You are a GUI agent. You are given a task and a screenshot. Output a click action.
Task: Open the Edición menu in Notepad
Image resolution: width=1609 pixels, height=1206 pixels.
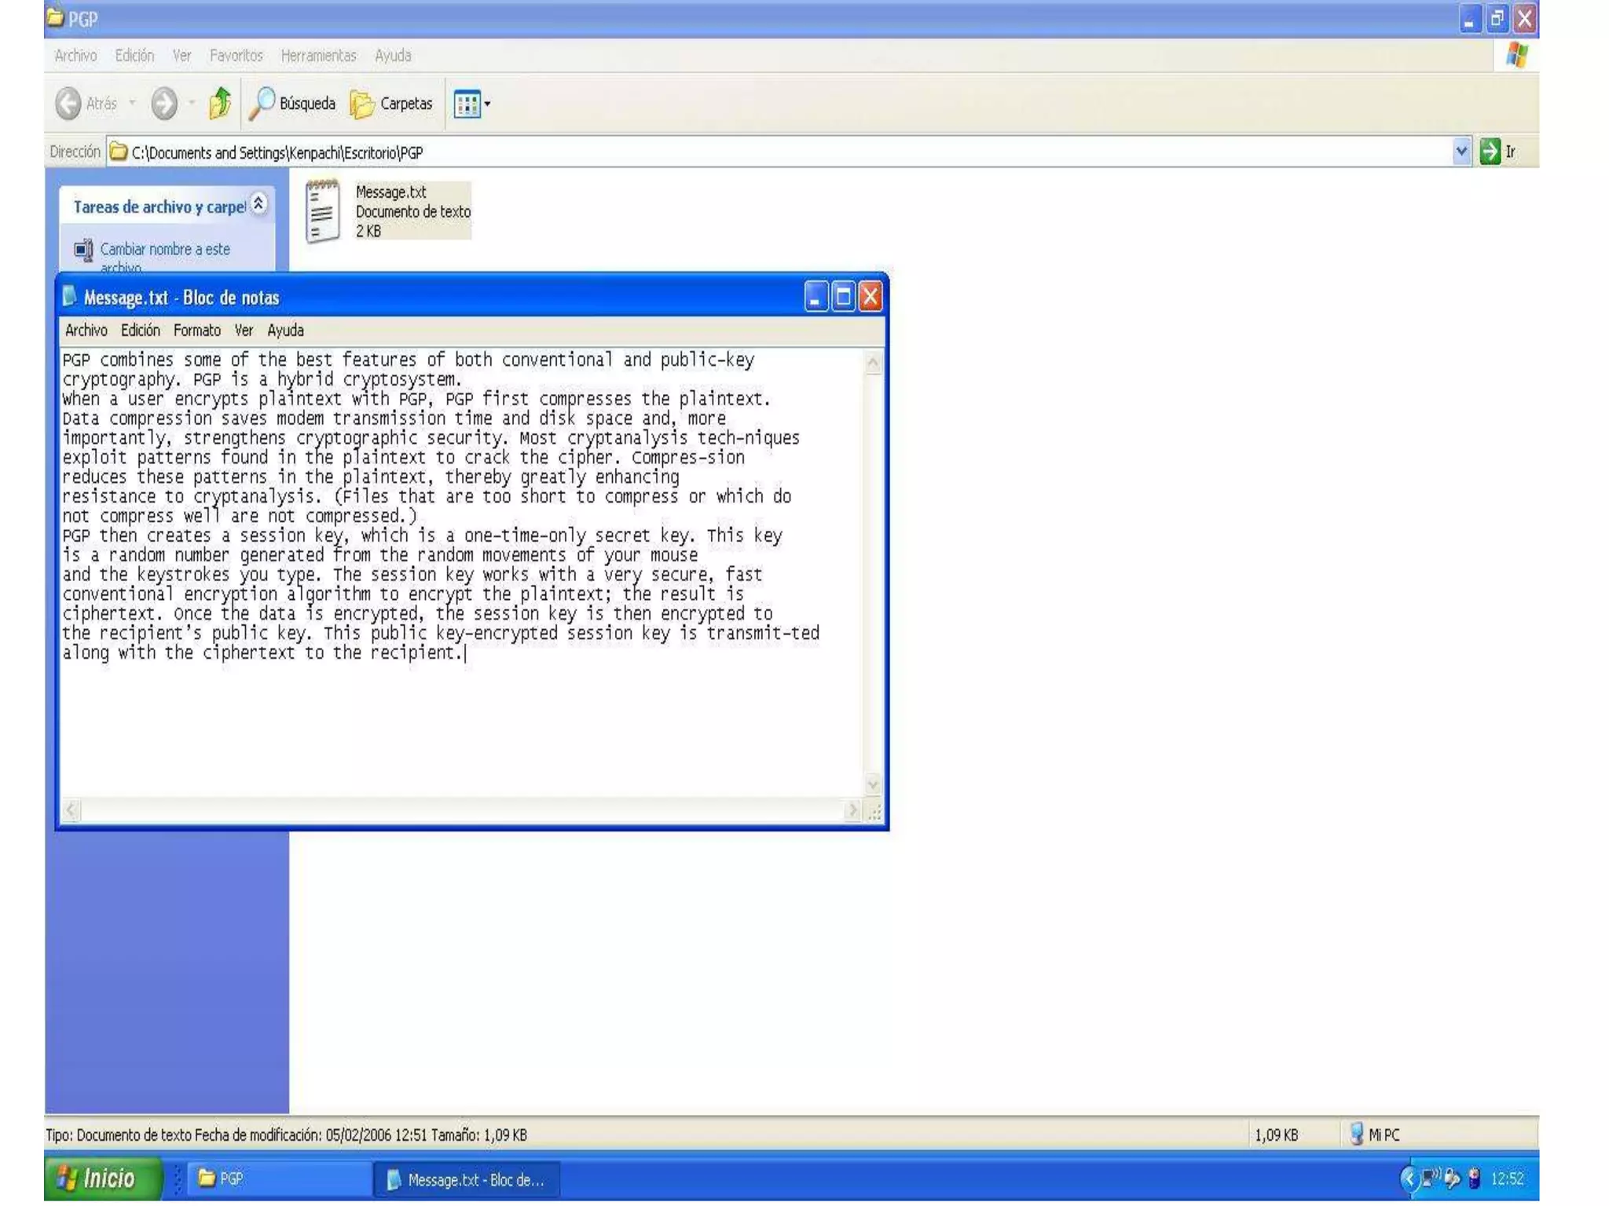140,331
